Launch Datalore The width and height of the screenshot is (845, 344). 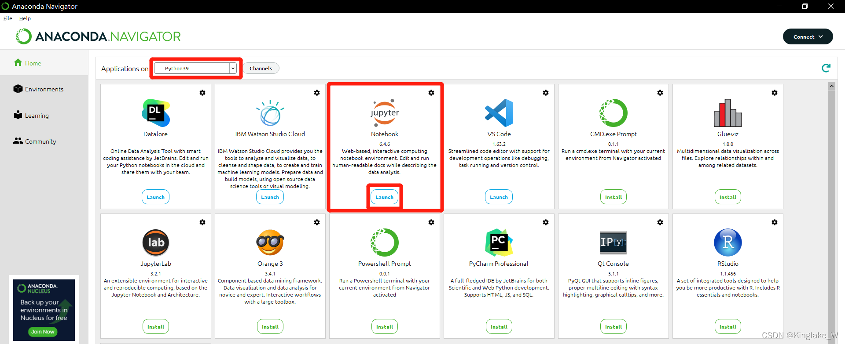coord(156,197)
